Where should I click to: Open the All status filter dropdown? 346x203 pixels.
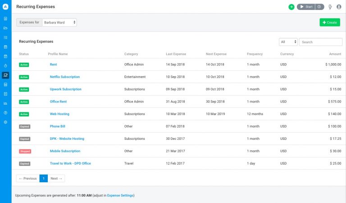pyautogui.click(x=288, y=42)
